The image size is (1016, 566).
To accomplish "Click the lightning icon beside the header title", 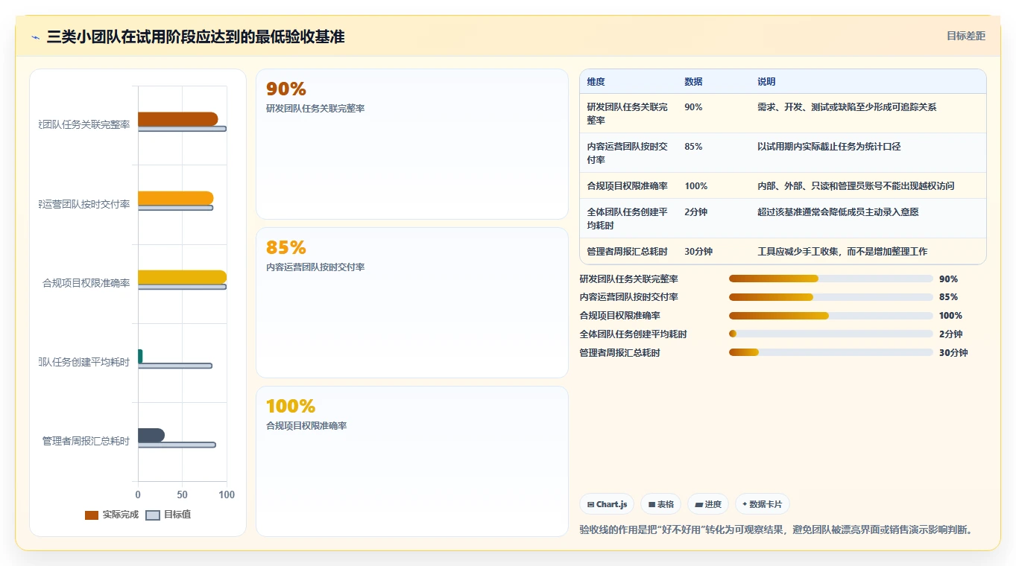I will [36, 37].
